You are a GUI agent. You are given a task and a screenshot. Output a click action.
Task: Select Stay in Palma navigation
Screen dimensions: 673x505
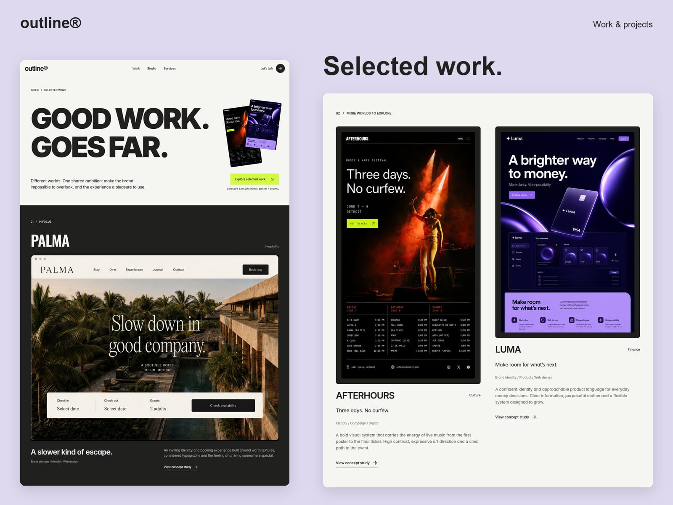pyautogui.click(x=96, y=269)
